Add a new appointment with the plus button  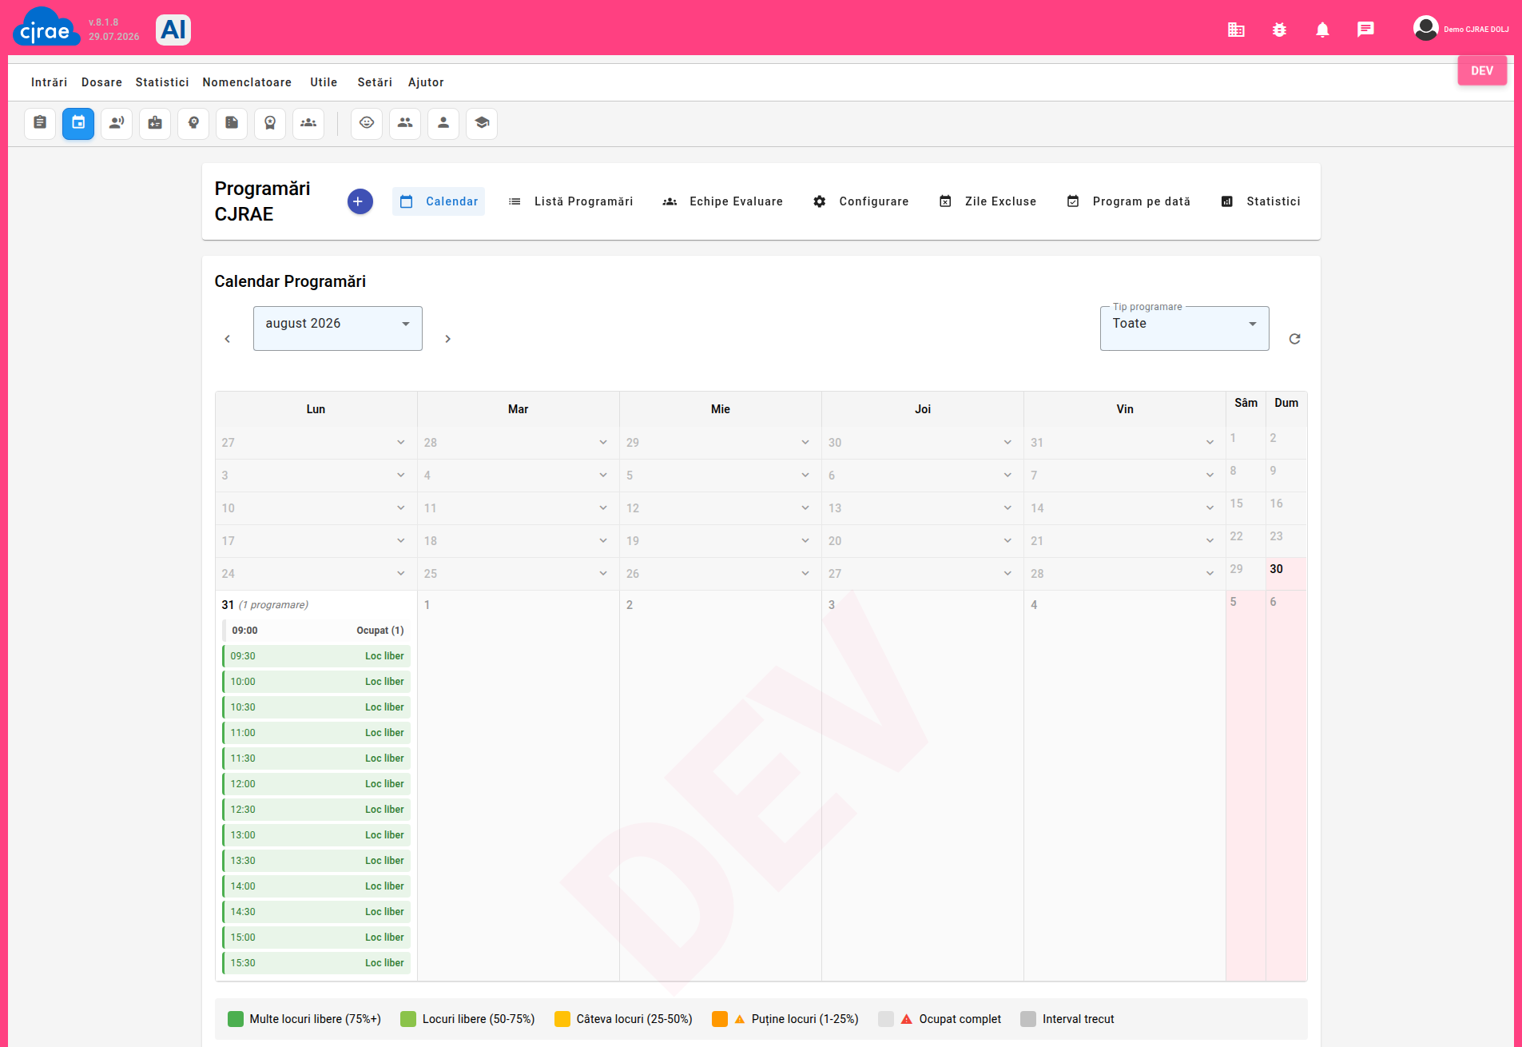(360, 201)
